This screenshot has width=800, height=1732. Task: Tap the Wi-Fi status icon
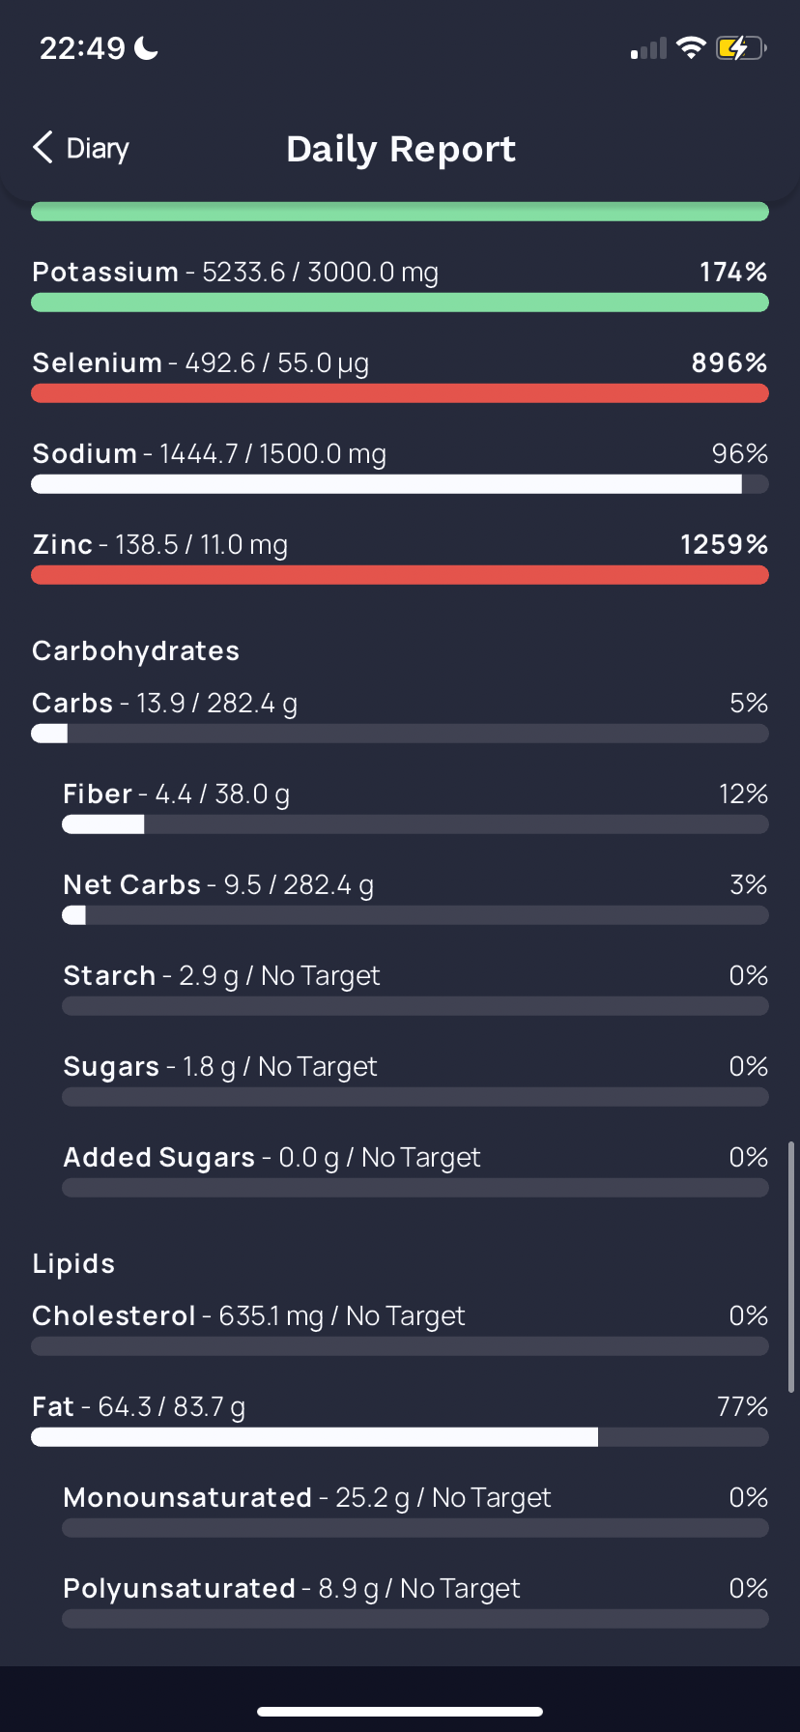point(691,47)
